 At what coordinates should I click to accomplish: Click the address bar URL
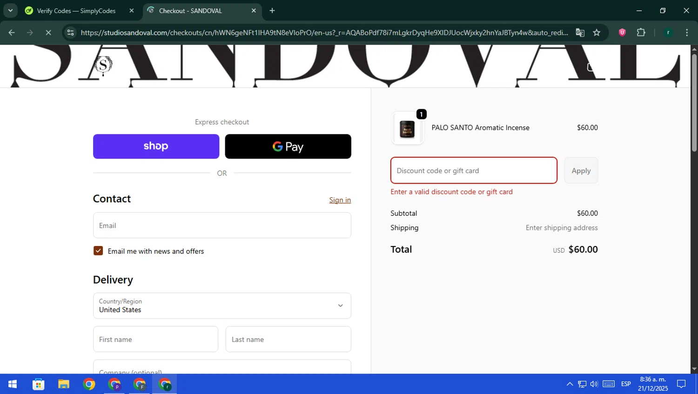click(x=324, y=33)
